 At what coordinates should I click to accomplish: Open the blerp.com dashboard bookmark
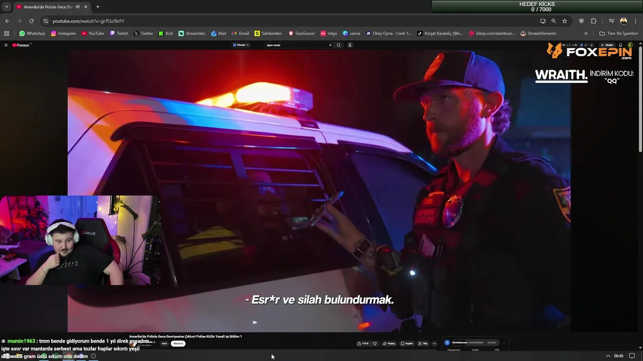tap(492, 34)
